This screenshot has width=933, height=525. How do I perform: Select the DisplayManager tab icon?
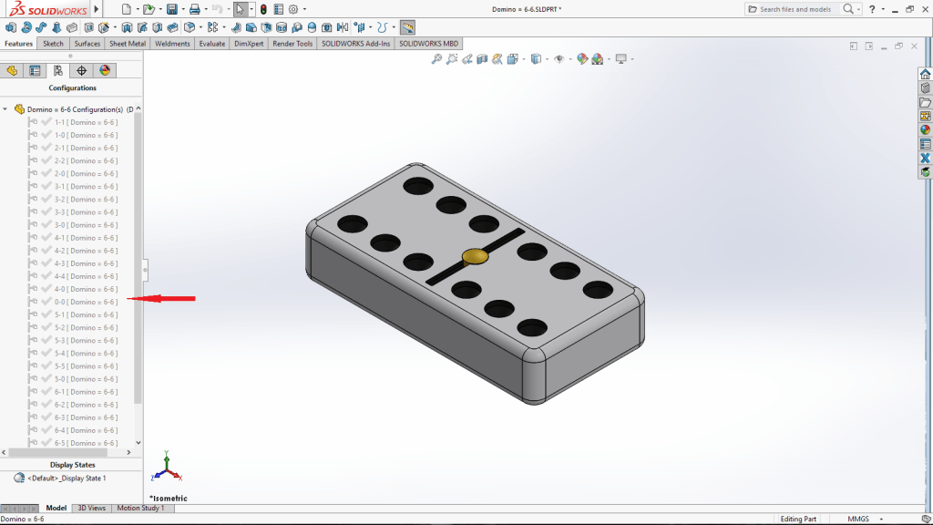pos(105,71)
